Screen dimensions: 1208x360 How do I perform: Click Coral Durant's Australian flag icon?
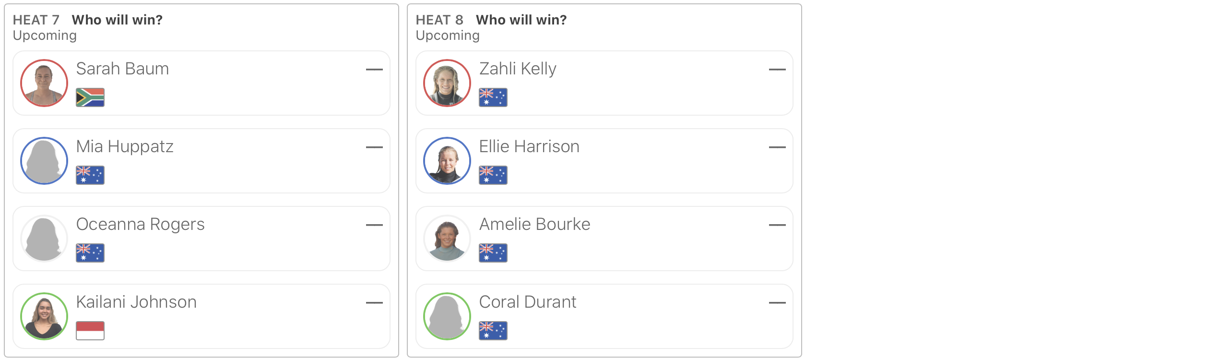[x=493, y=331]
